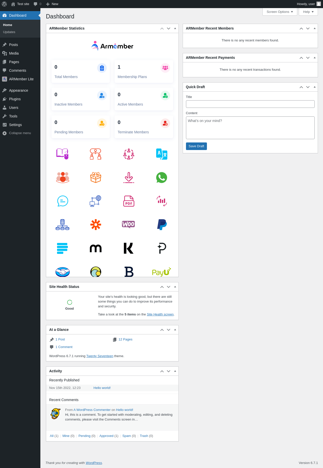Image resolution: width=323 pixels, height=468 pixels.
Task: Select the Mollie 'm' logo icon
Action: (x=96, y=249)
